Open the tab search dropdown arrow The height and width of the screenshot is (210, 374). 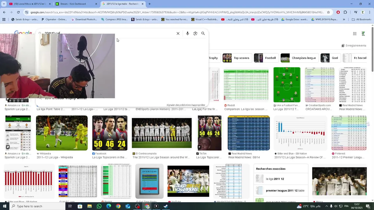coord(4,4)
